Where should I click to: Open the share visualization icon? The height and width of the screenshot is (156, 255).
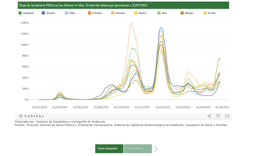click(209, 116)
